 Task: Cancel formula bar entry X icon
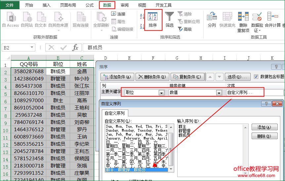point(52,48)
